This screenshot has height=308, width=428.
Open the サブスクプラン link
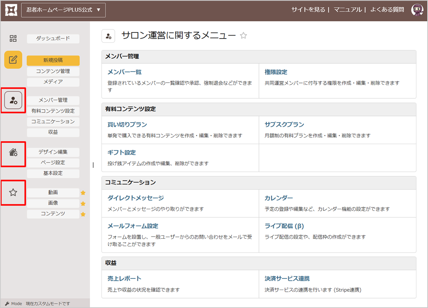click(284, 124)
